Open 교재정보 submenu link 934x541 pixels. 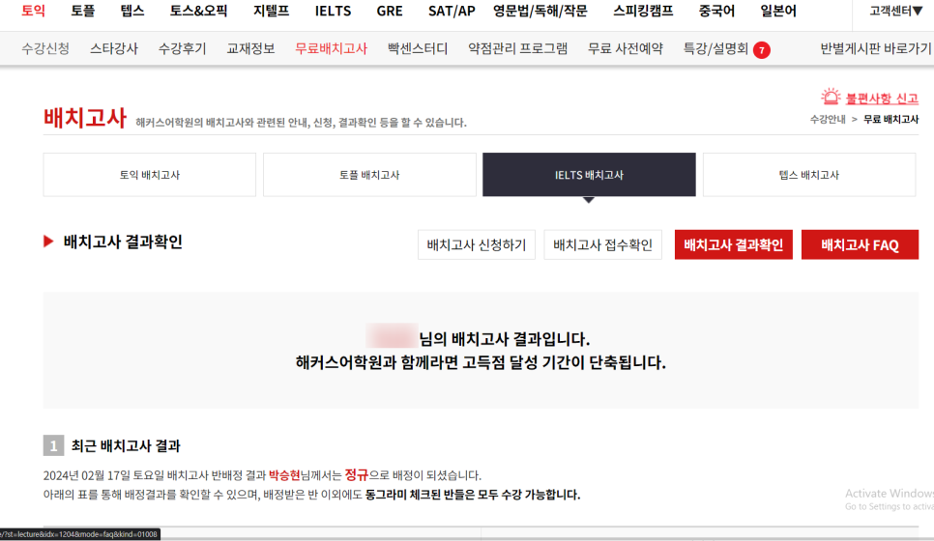[250, 49]
